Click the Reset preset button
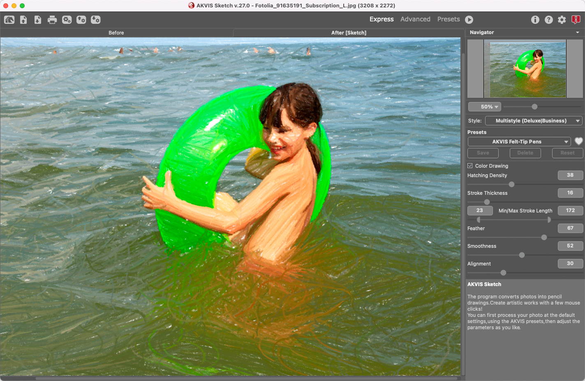This screenshot has height=381, width=585. (x=567, y=153)
